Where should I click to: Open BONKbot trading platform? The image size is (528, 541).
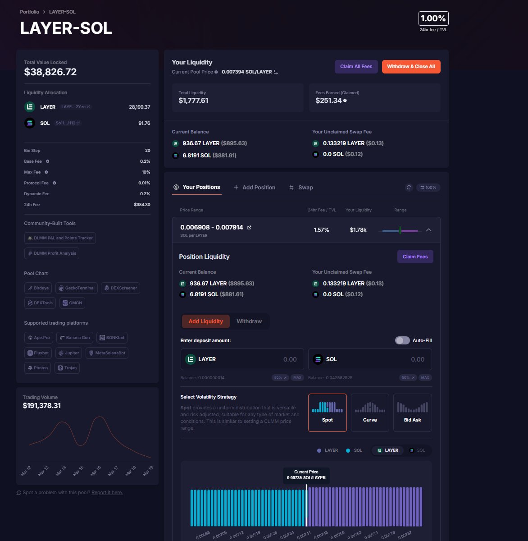pyautogui.click(x=112, y=338)
